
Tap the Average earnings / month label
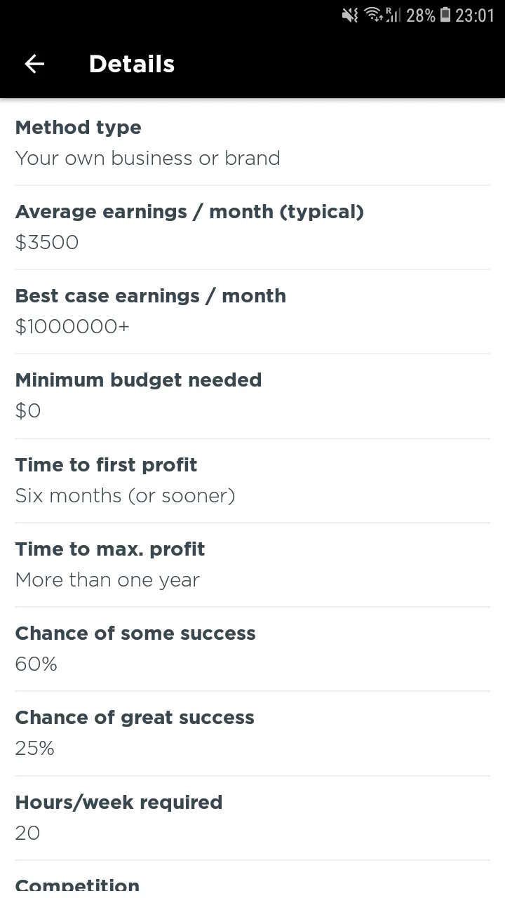pyautogui.click(x=189, y=212)
